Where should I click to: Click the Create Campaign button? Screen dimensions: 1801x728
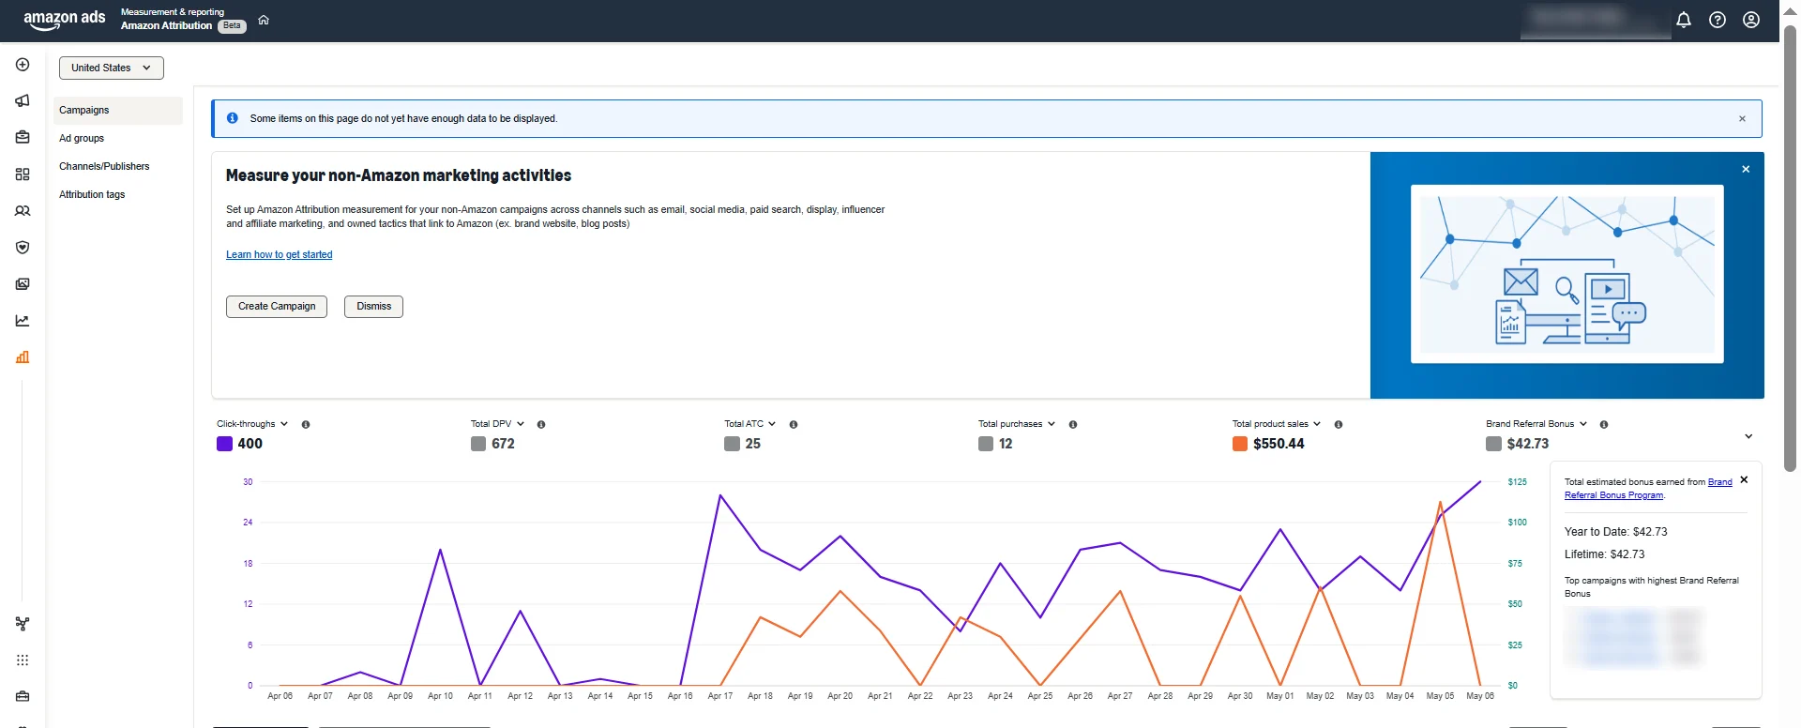(277, 307)
